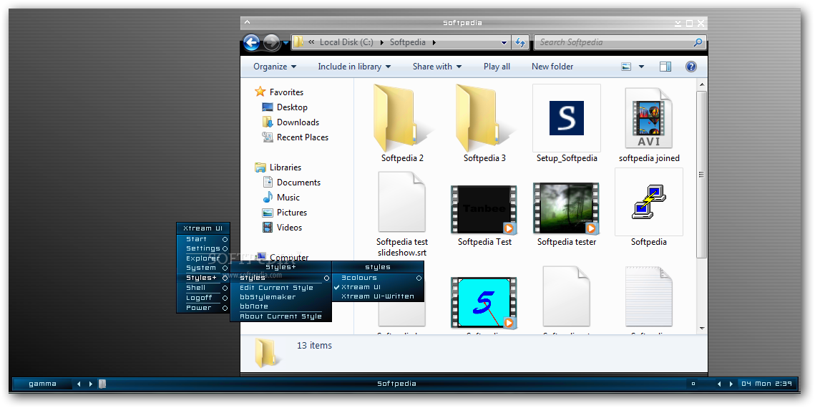Click previous workspace arrow beside gamma
The image size is (815, 408).
tap(79, 384)
